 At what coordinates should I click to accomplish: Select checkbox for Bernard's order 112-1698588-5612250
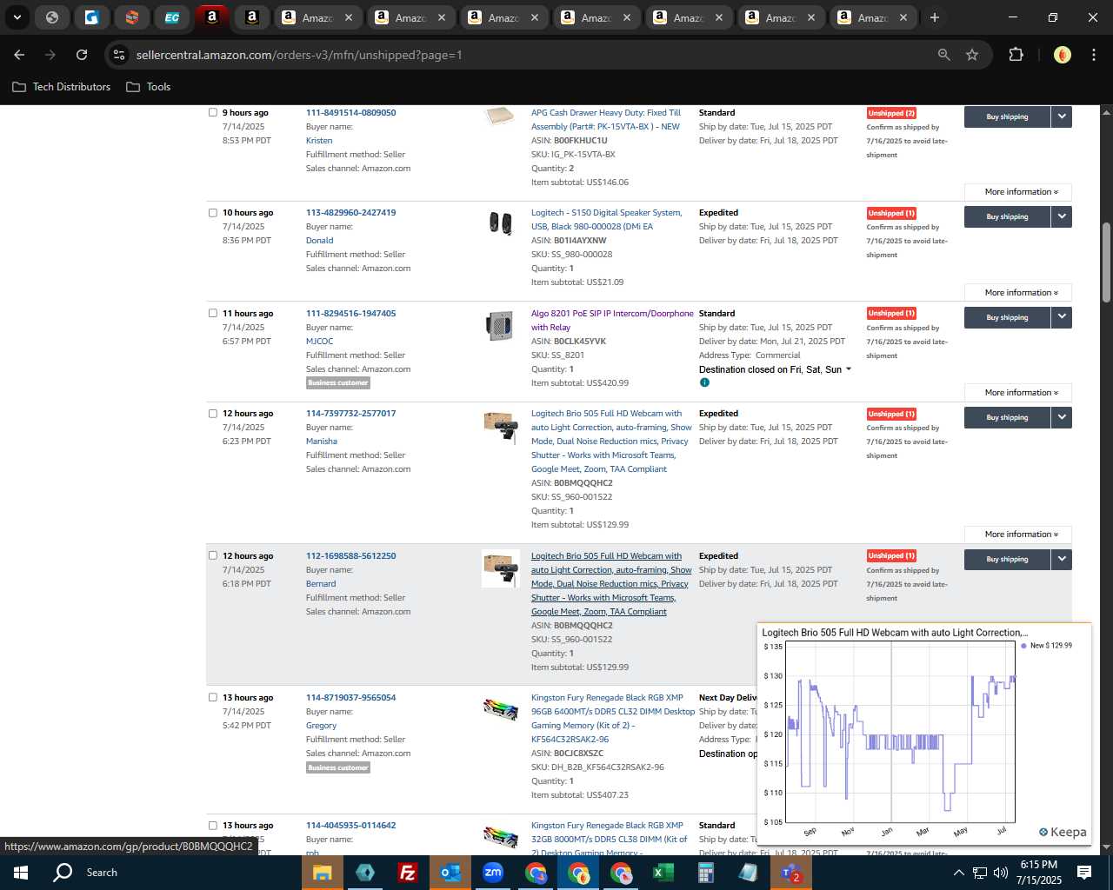[x=213, y=555]
